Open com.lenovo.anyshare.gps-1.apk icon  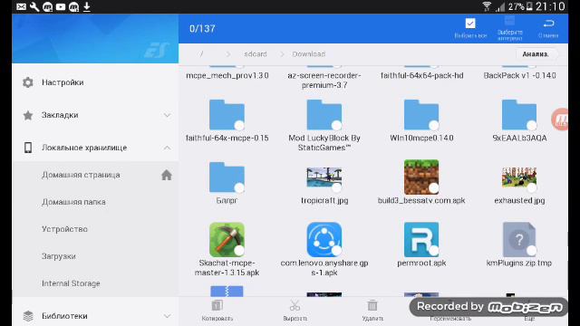pyautogui.click(x=324, y=239)
